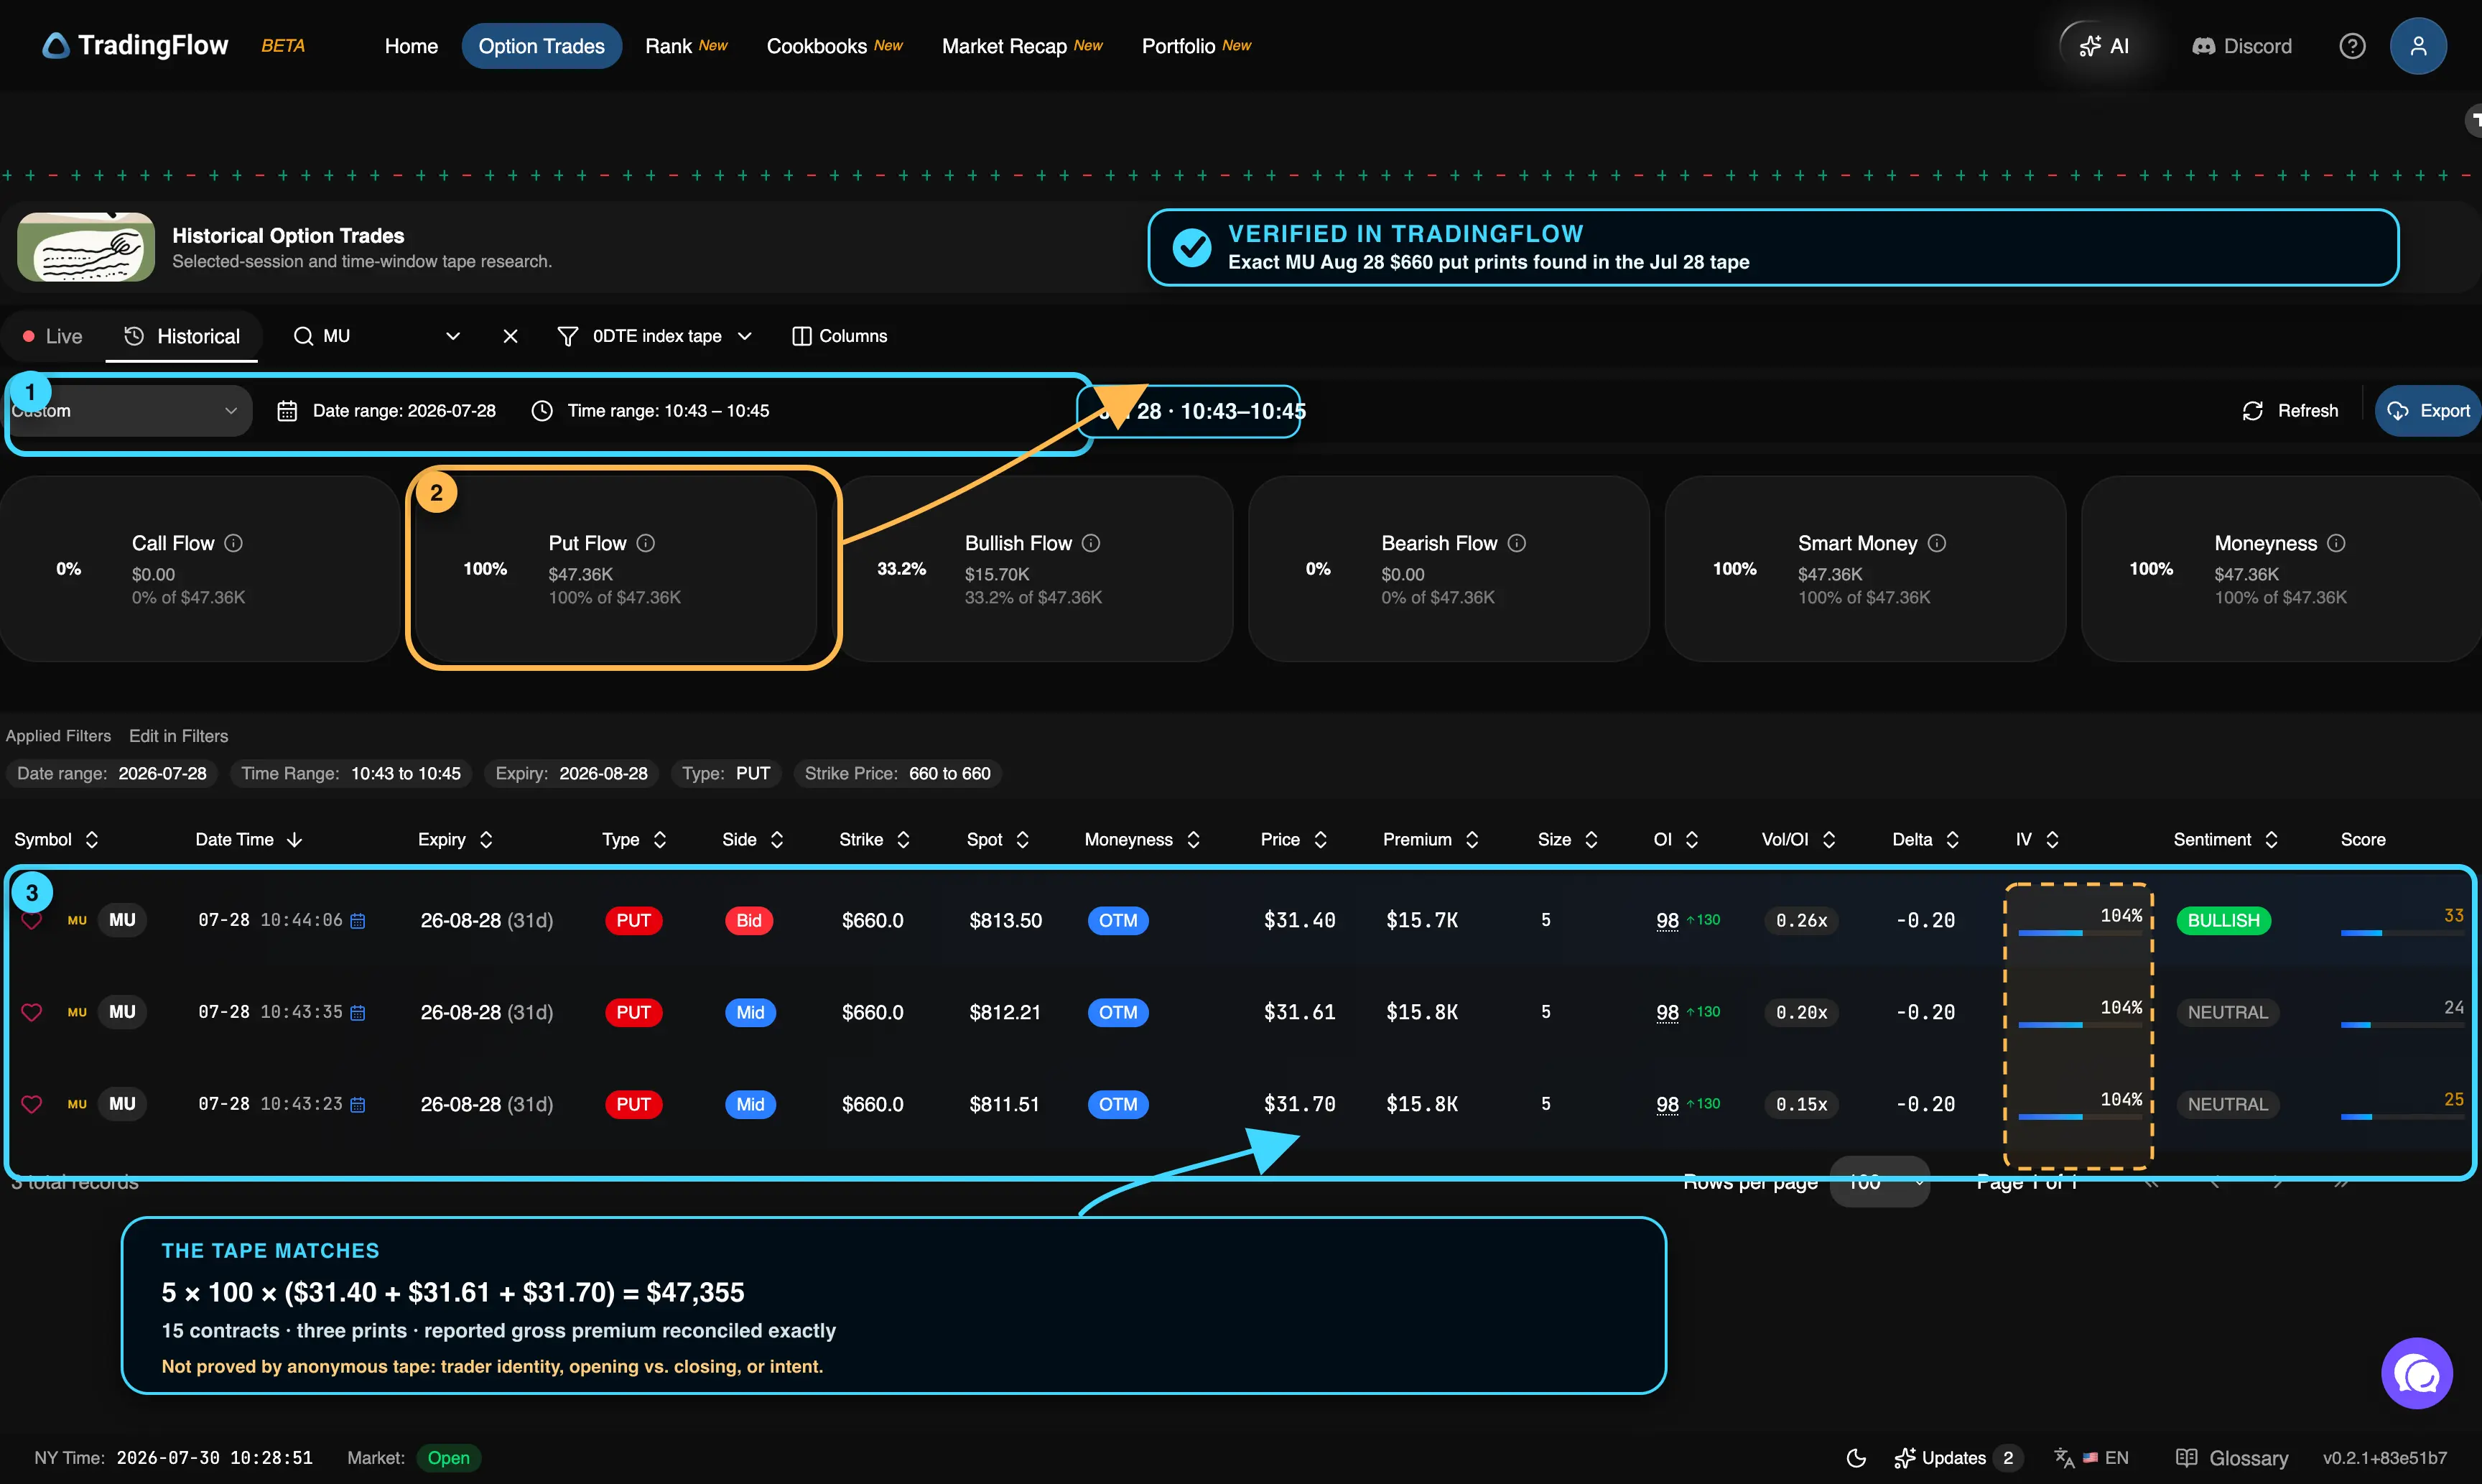The height and width of the screenshot is (1484, 2482).
Task: Open the Rank page
Action: [686, 46]
